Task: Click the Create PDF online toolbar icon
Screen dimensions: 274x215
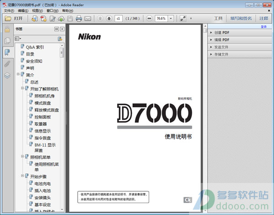Action: coord(34,18)
